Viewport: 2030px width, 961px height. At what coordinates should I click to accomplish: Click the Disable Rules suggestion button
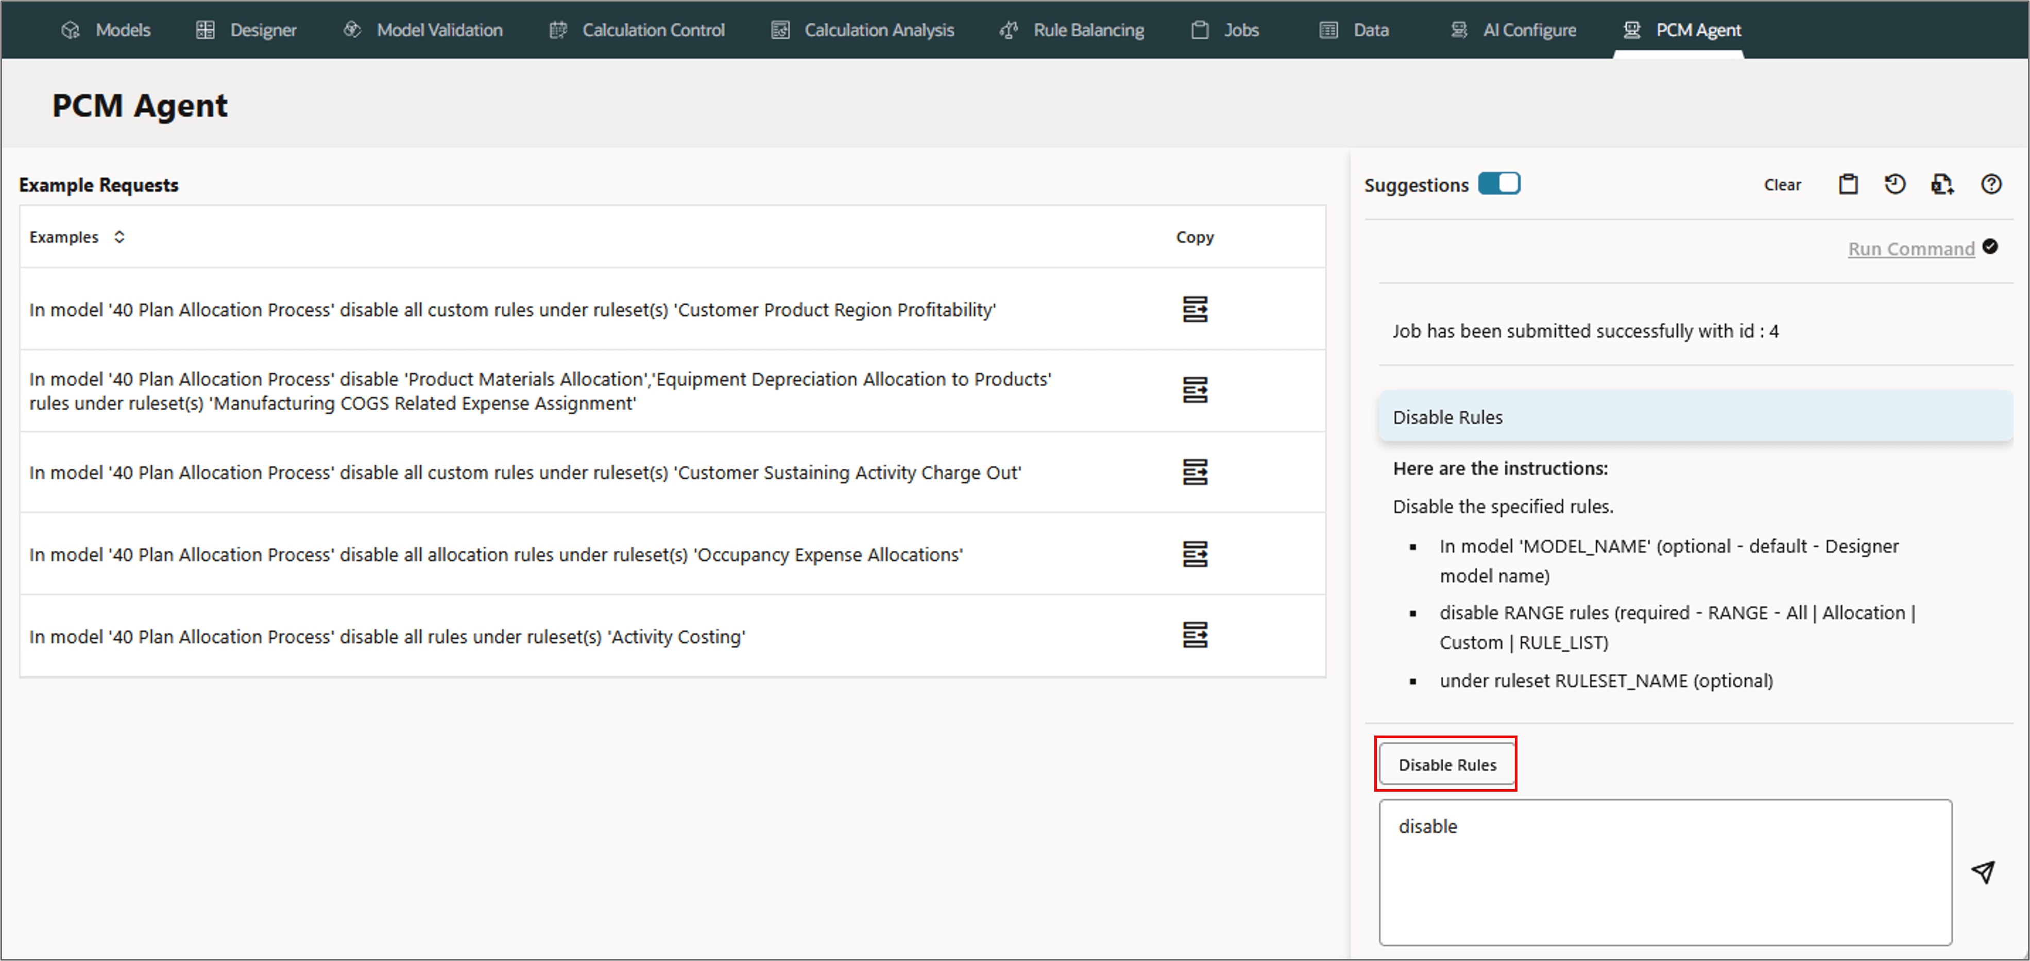[x=1446, y=765]
